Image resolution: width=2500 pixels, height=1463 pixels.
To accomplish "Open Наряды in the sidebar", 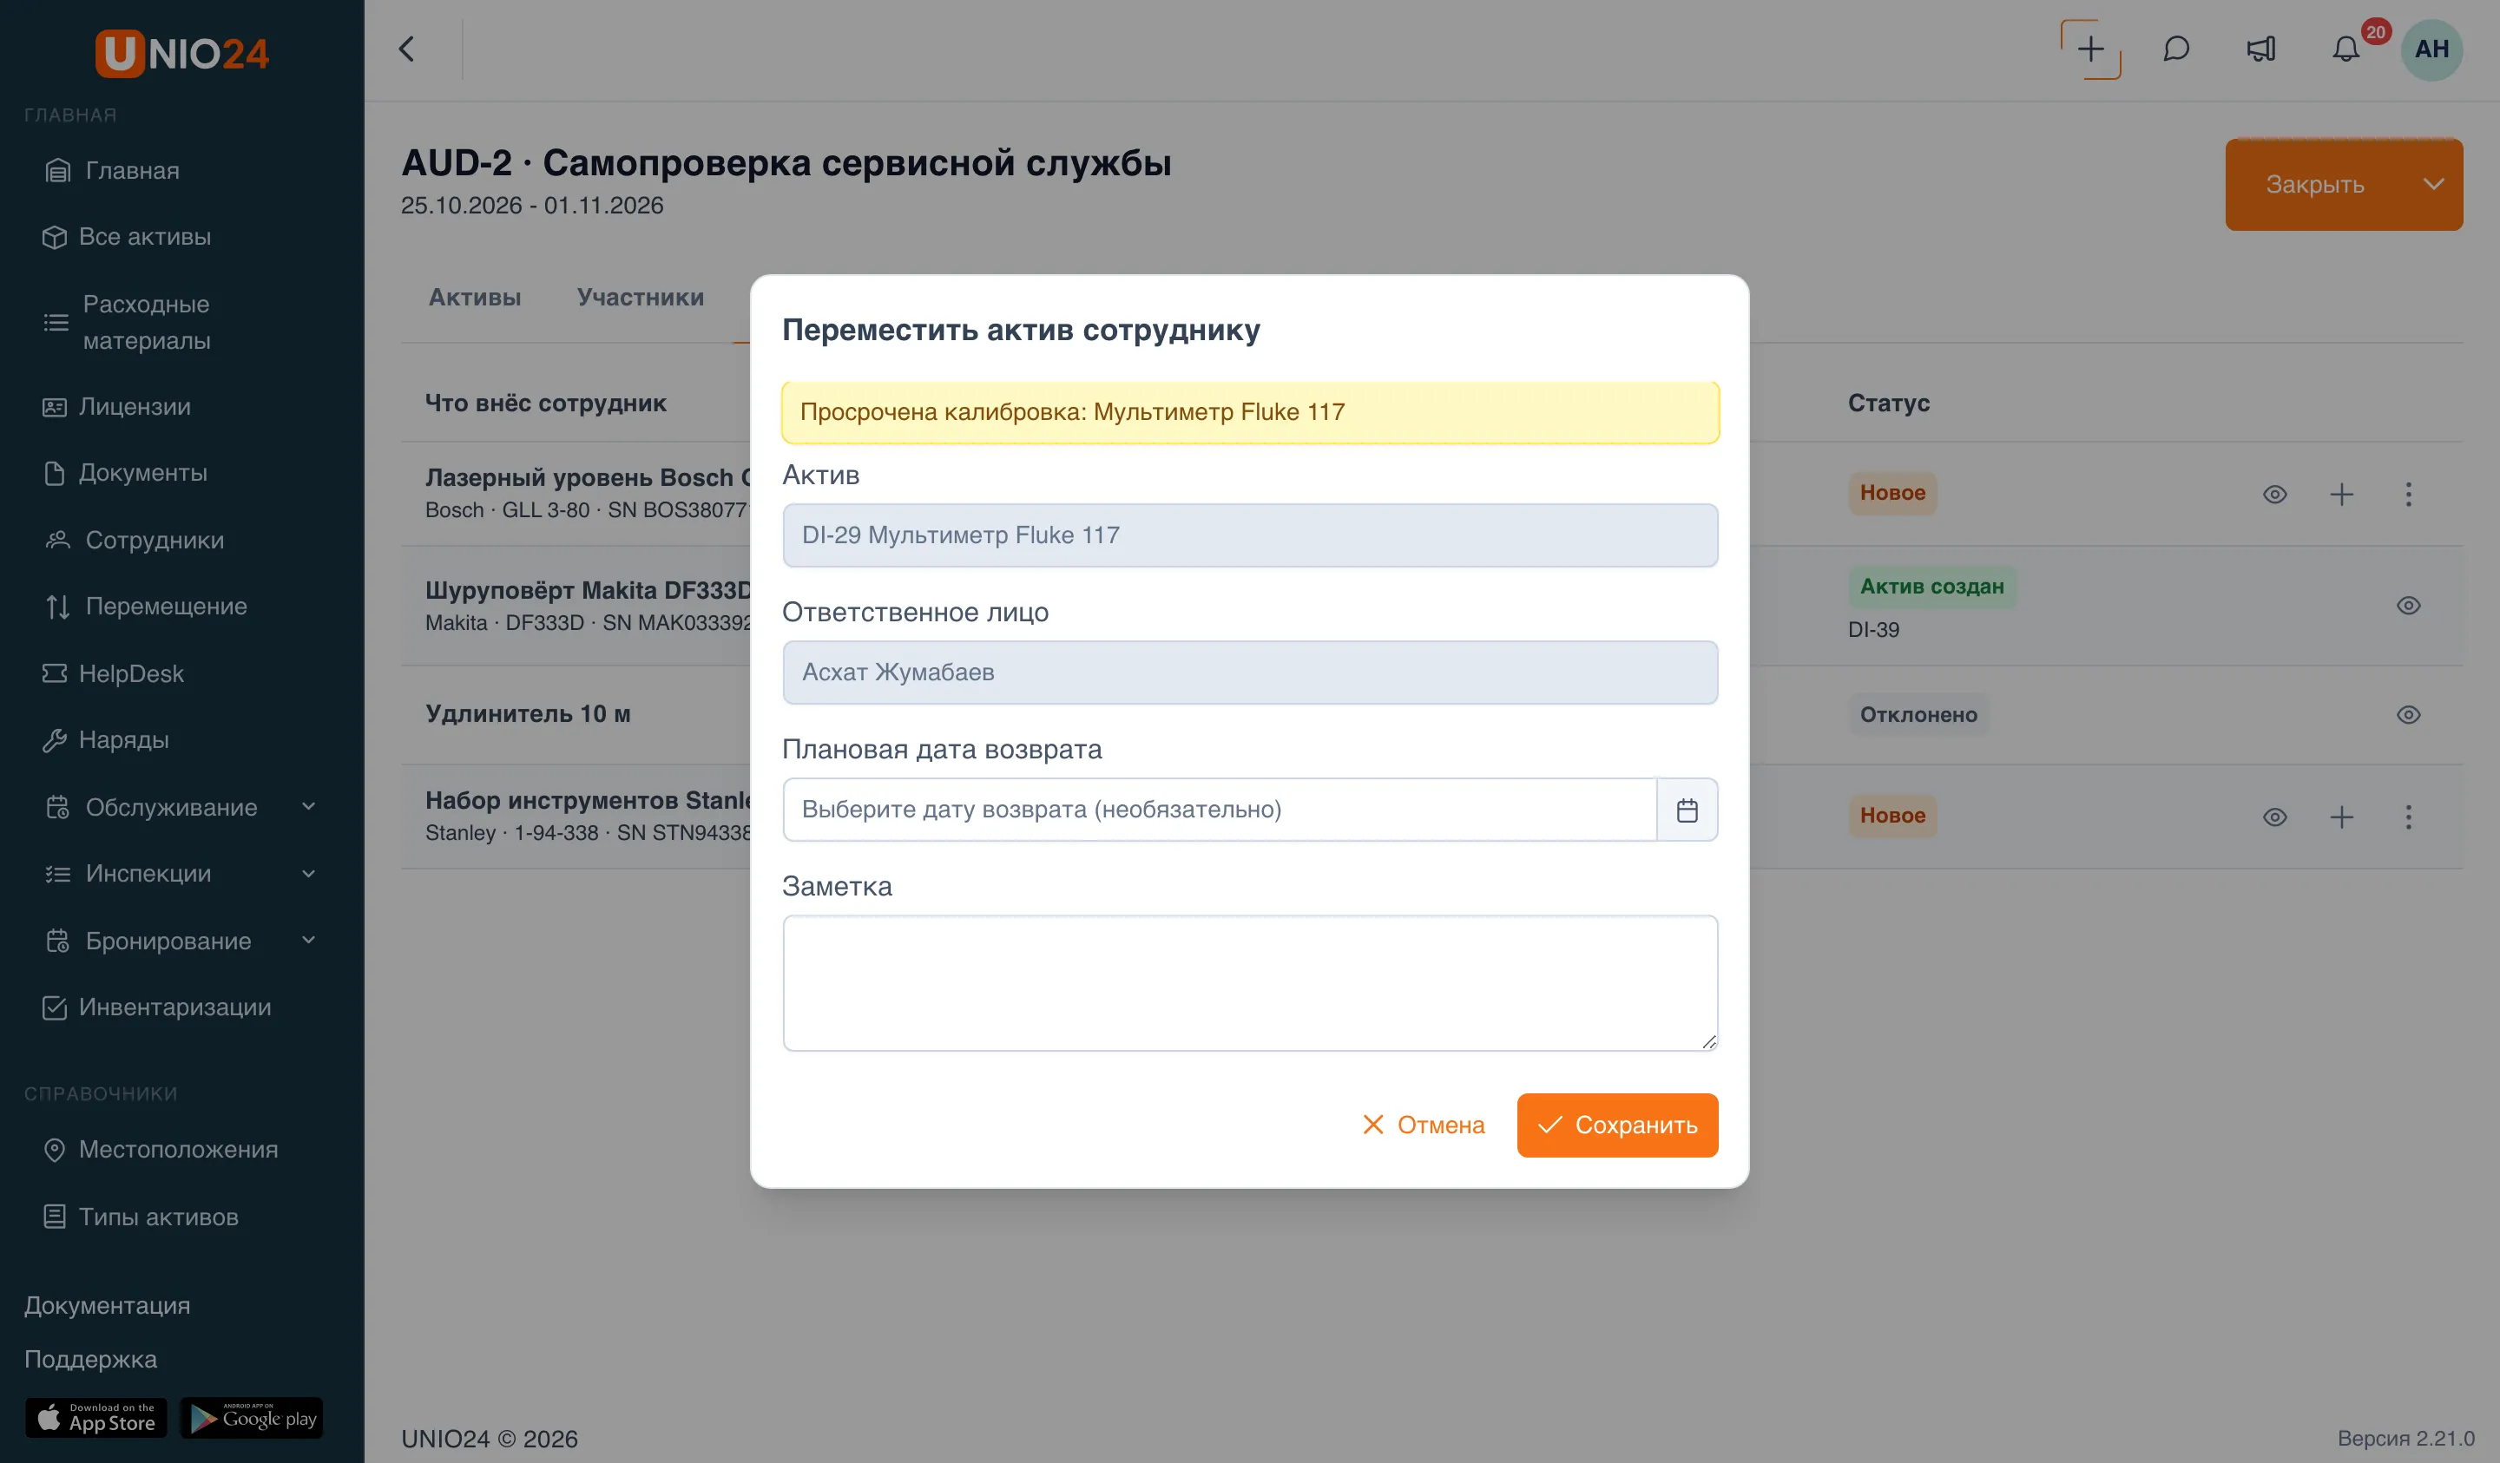I will tap(105, 740).
